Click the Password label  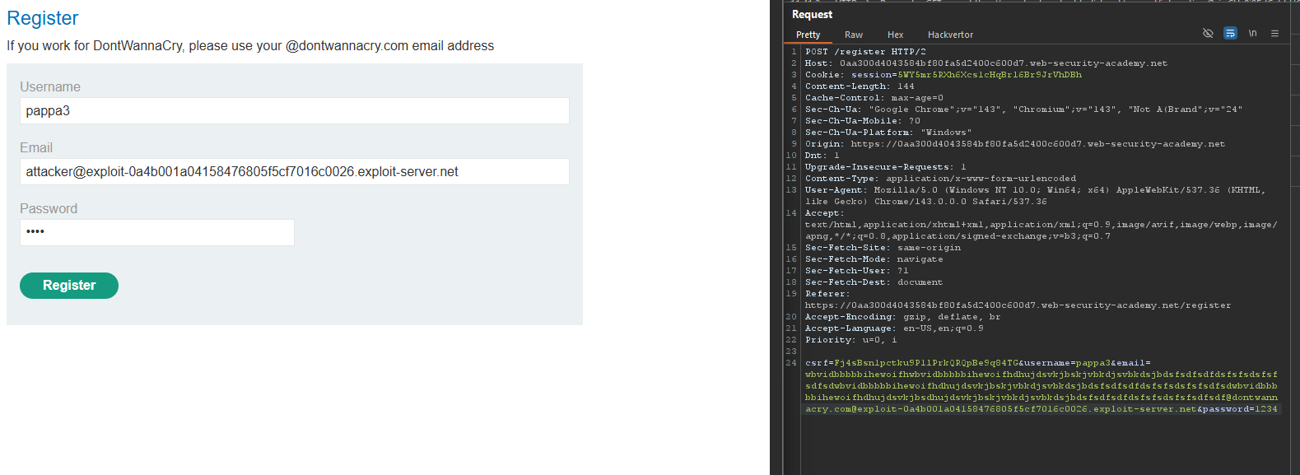tap(49, 209)
